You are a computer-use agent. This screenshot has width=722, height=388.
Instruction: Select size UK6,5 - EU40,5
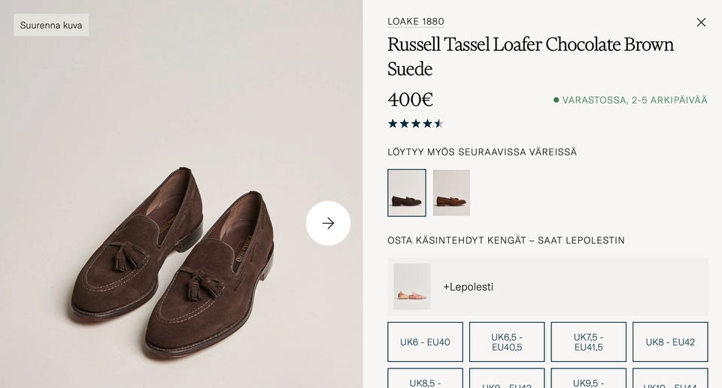click(x=507, y=342)
